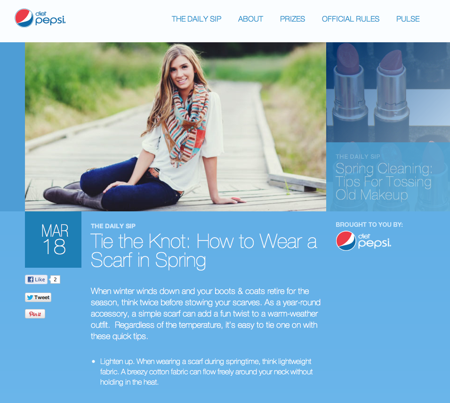
Task: Click the Diet Pepsi logo in header
Action: point(40,18)
